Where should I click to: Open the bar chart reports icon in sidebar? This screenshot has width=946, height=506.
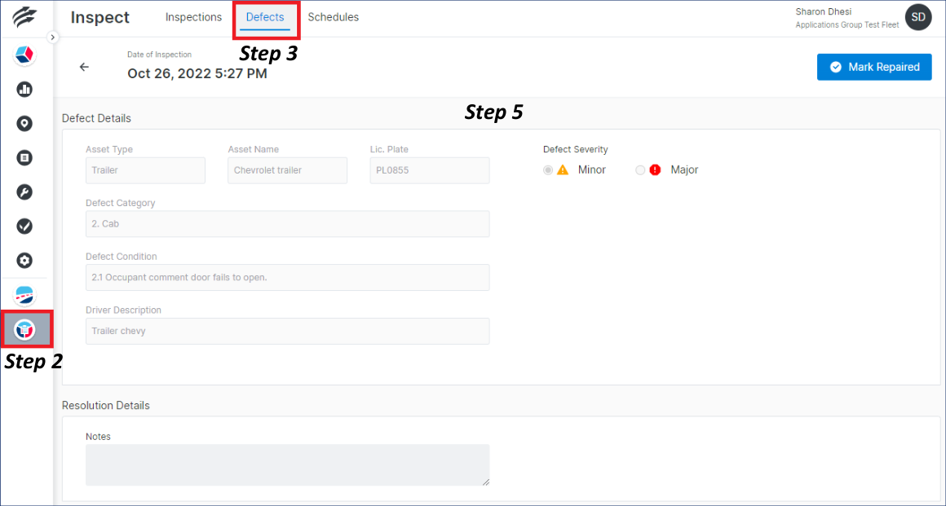pyautogui.click(x=24, y=89)
